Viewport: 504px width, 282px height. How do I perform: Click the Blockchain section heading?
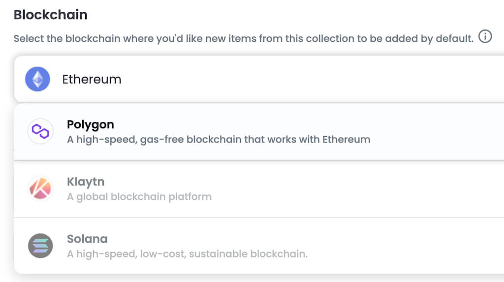point(51,15)
